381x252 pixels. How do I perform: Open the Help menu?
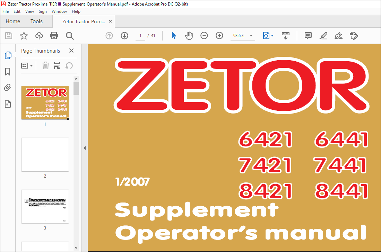76,11
